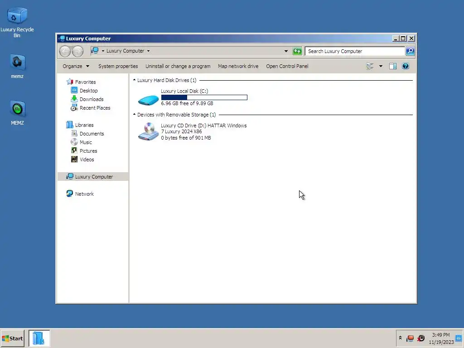
Task: Select the Luxury Local Disk (C:) drive icon
Action: pos(148,100)
